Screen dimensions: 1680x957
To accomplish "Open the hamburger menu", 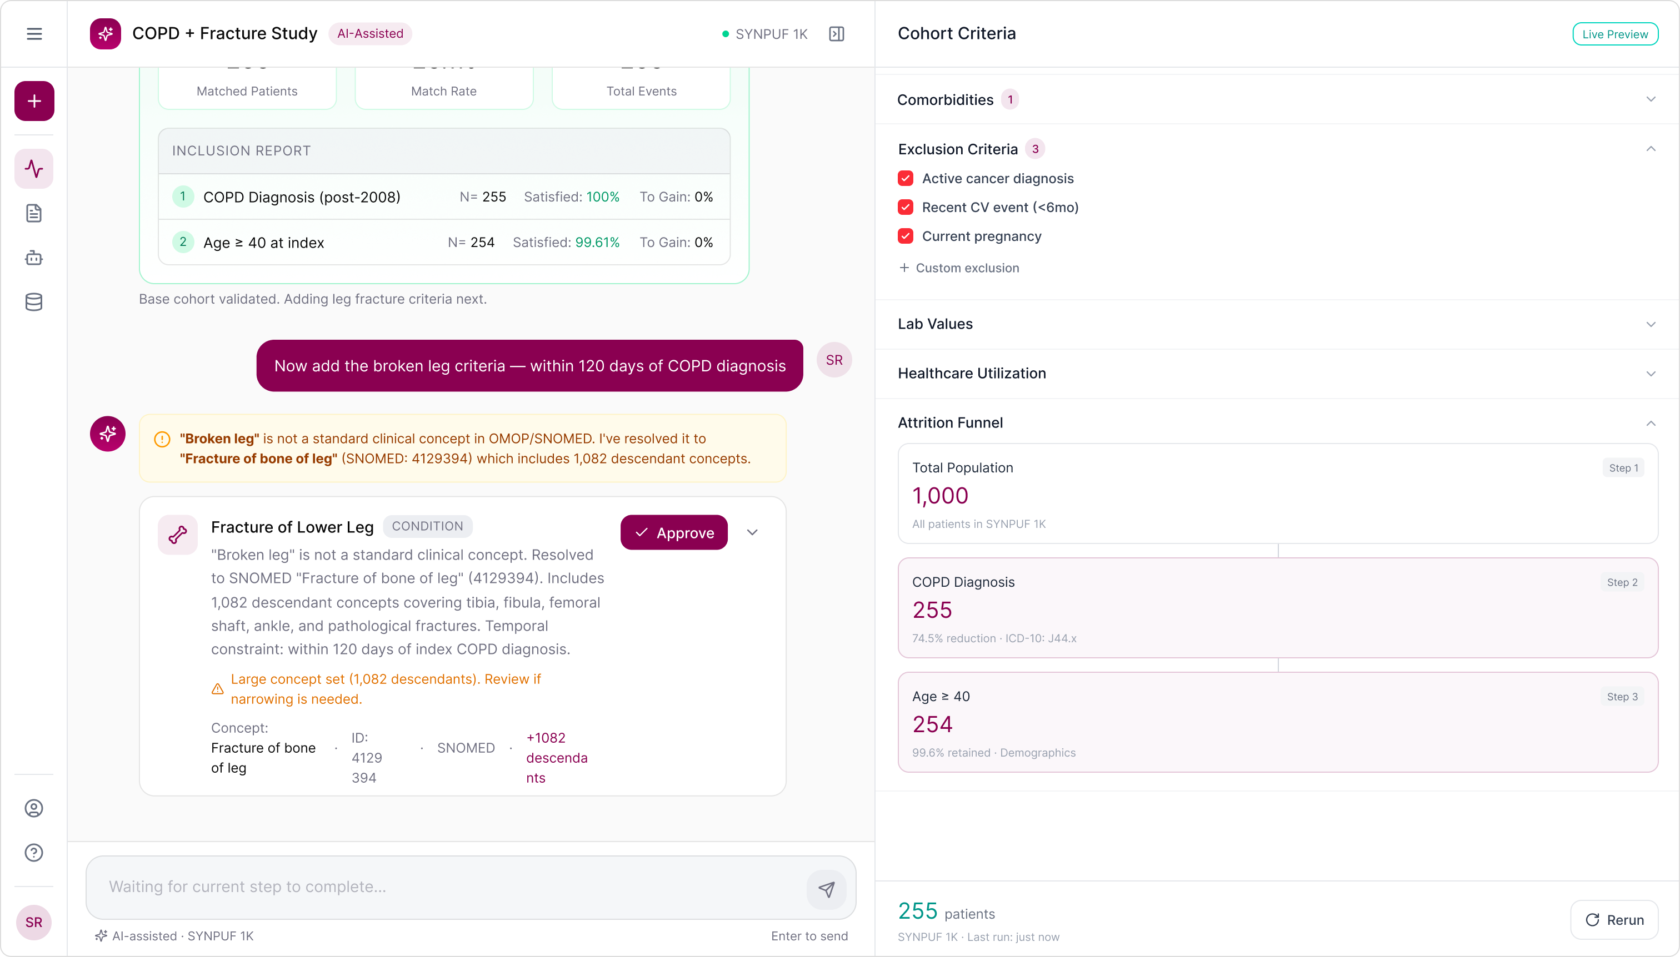I will click(x=34, y=33).
